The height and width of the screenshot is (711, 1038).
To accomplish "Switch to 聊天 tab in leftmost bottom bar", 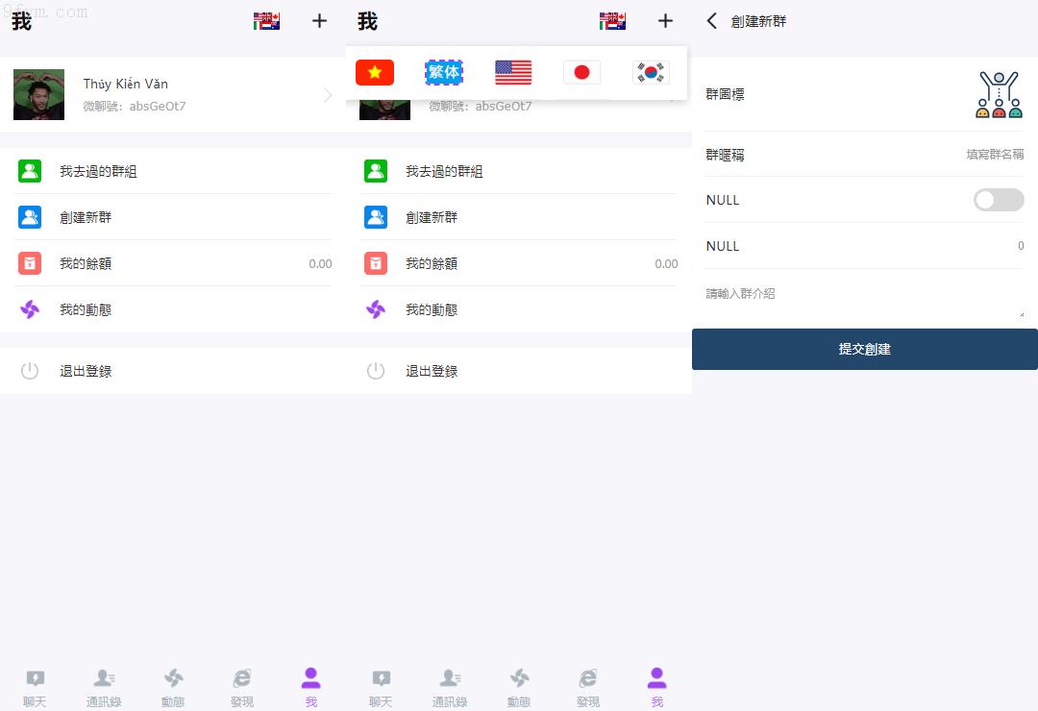I will coord(35,687).
